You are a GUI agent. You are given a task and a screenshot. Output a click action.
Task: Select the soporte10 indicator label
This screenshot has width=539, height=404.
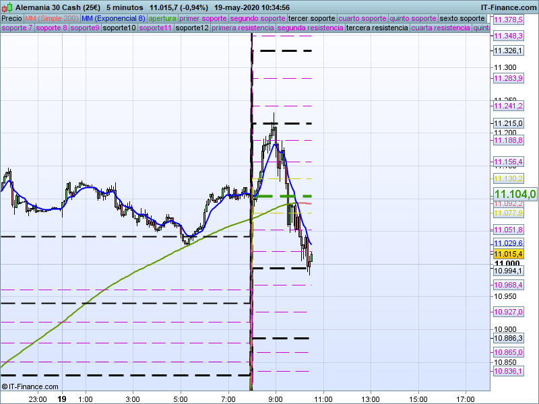click(119, 28)
